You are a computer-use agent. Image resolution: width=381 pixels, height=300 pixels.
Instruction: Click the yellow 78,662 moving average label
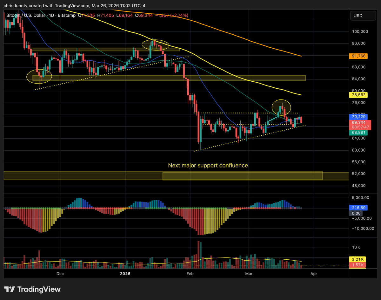[x=358, y=94]
